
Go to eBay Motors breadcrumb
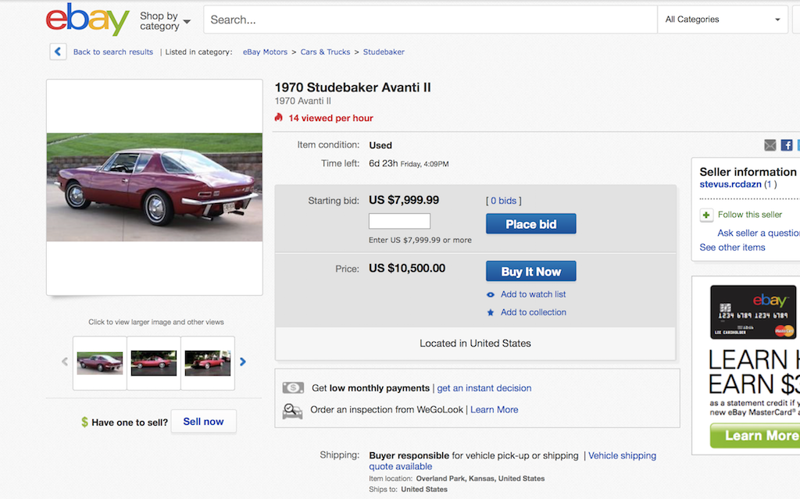pyautogui.click(x=265, y=52)
